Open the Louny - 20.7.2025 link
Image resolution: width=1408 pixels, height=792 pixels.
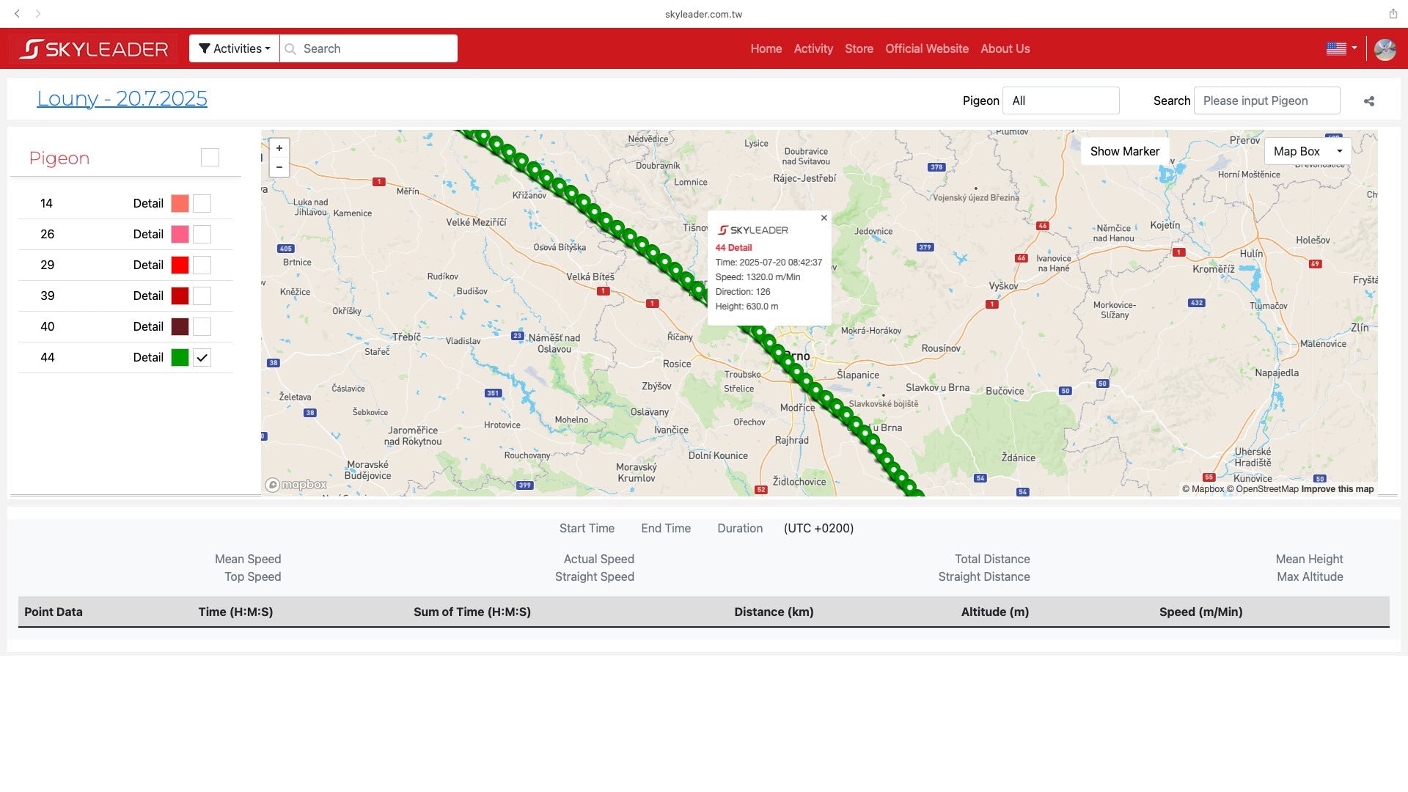tap(122, 98)
